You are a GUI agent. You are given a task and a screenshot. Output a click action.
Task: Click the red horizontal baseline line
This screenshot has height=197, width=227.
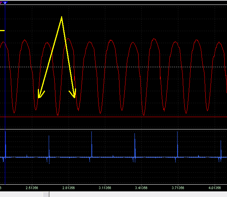pos(113,117)
